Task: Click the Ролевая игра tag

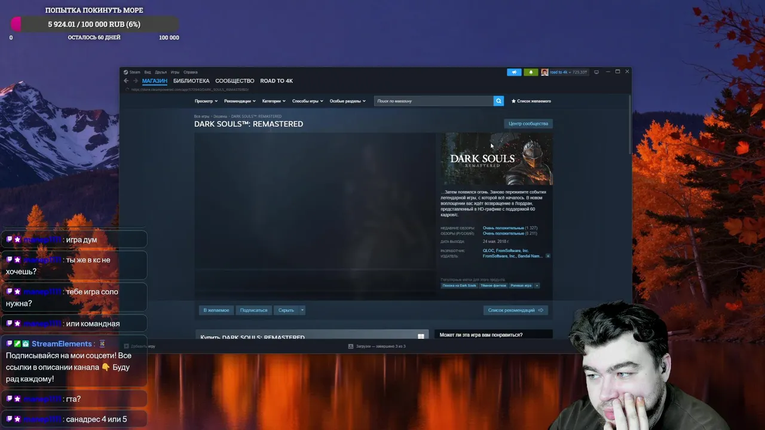Action: (521, 285)
